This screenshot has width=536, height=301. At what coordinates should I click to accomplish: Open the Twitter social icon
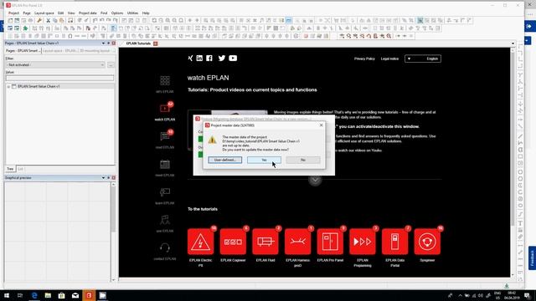[222, 58]
